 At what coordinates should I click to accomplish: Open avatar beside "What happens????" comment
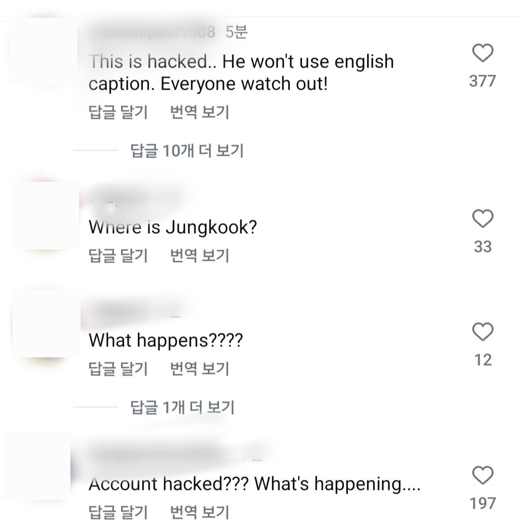pyautogui.click(x=46, y=323)
